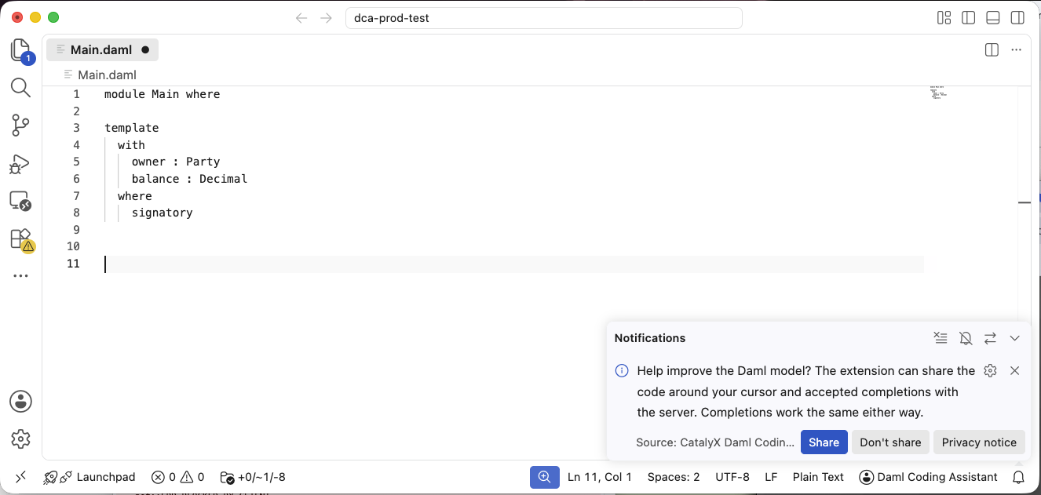Click the +0/~1/-8 changes indicator
1041x495 pixels.
coord(252,477)
